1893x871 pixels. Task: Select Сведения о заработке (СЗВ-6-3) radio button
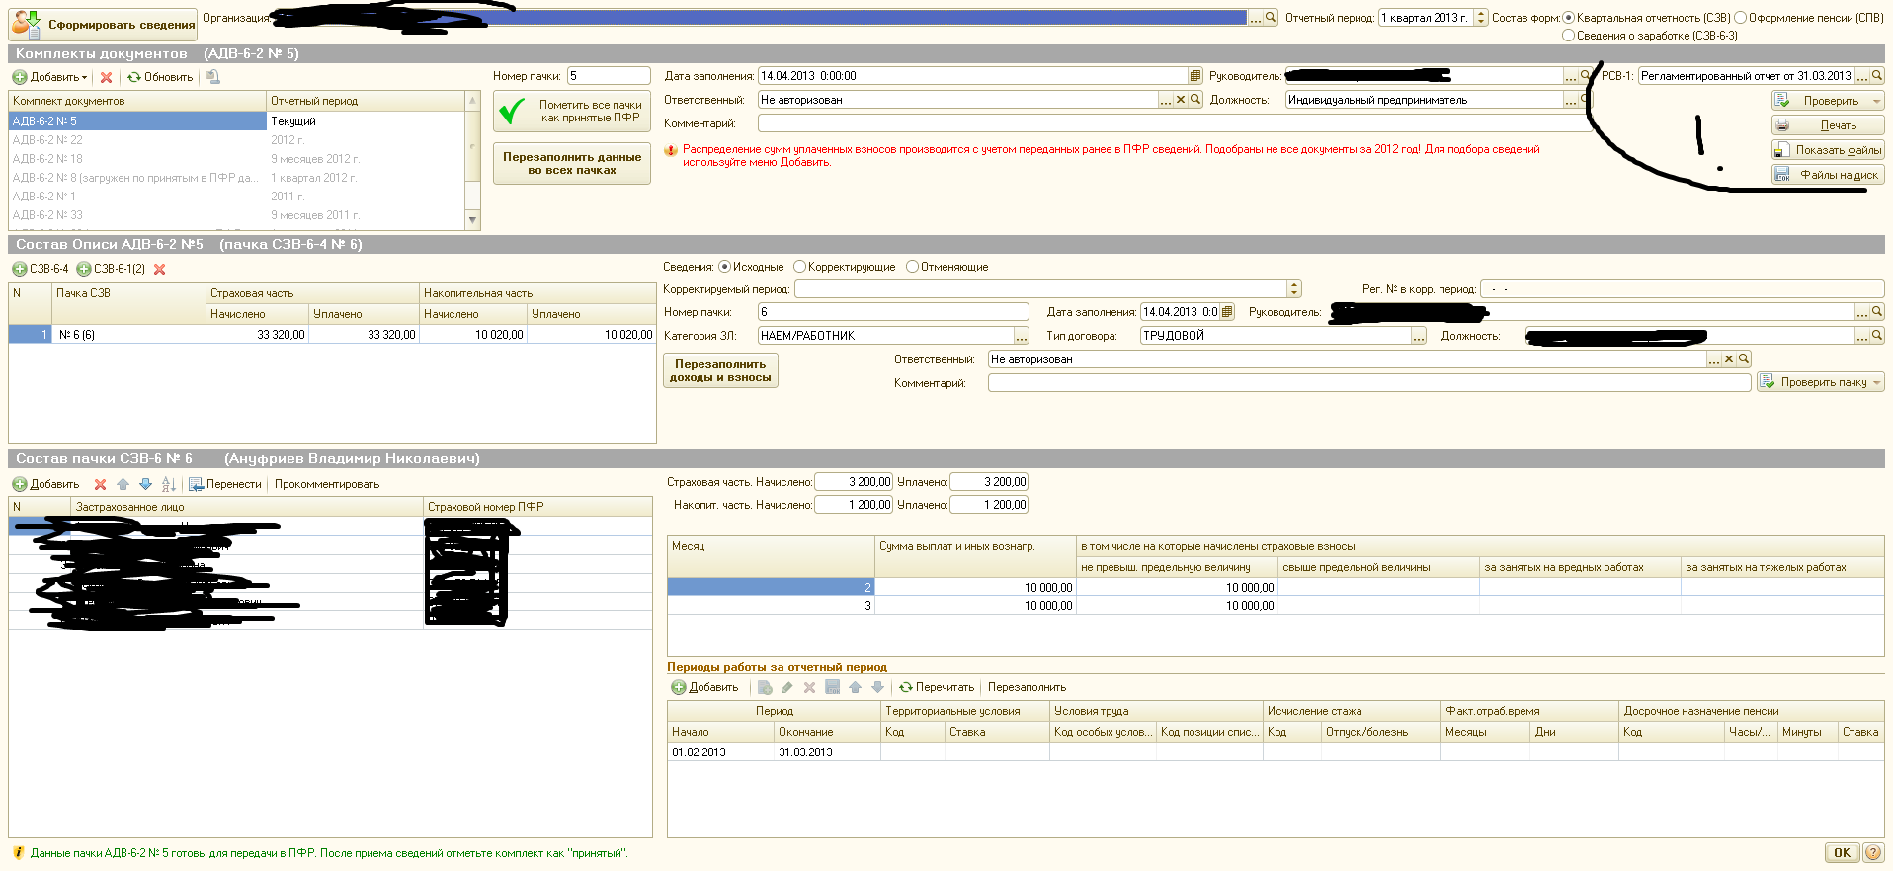1569,36
